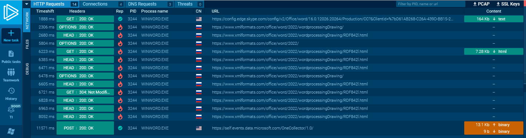Screen dimensions: 526x138
Task: Focus the Filter by PID, name or url field
Action: [431, 4]
